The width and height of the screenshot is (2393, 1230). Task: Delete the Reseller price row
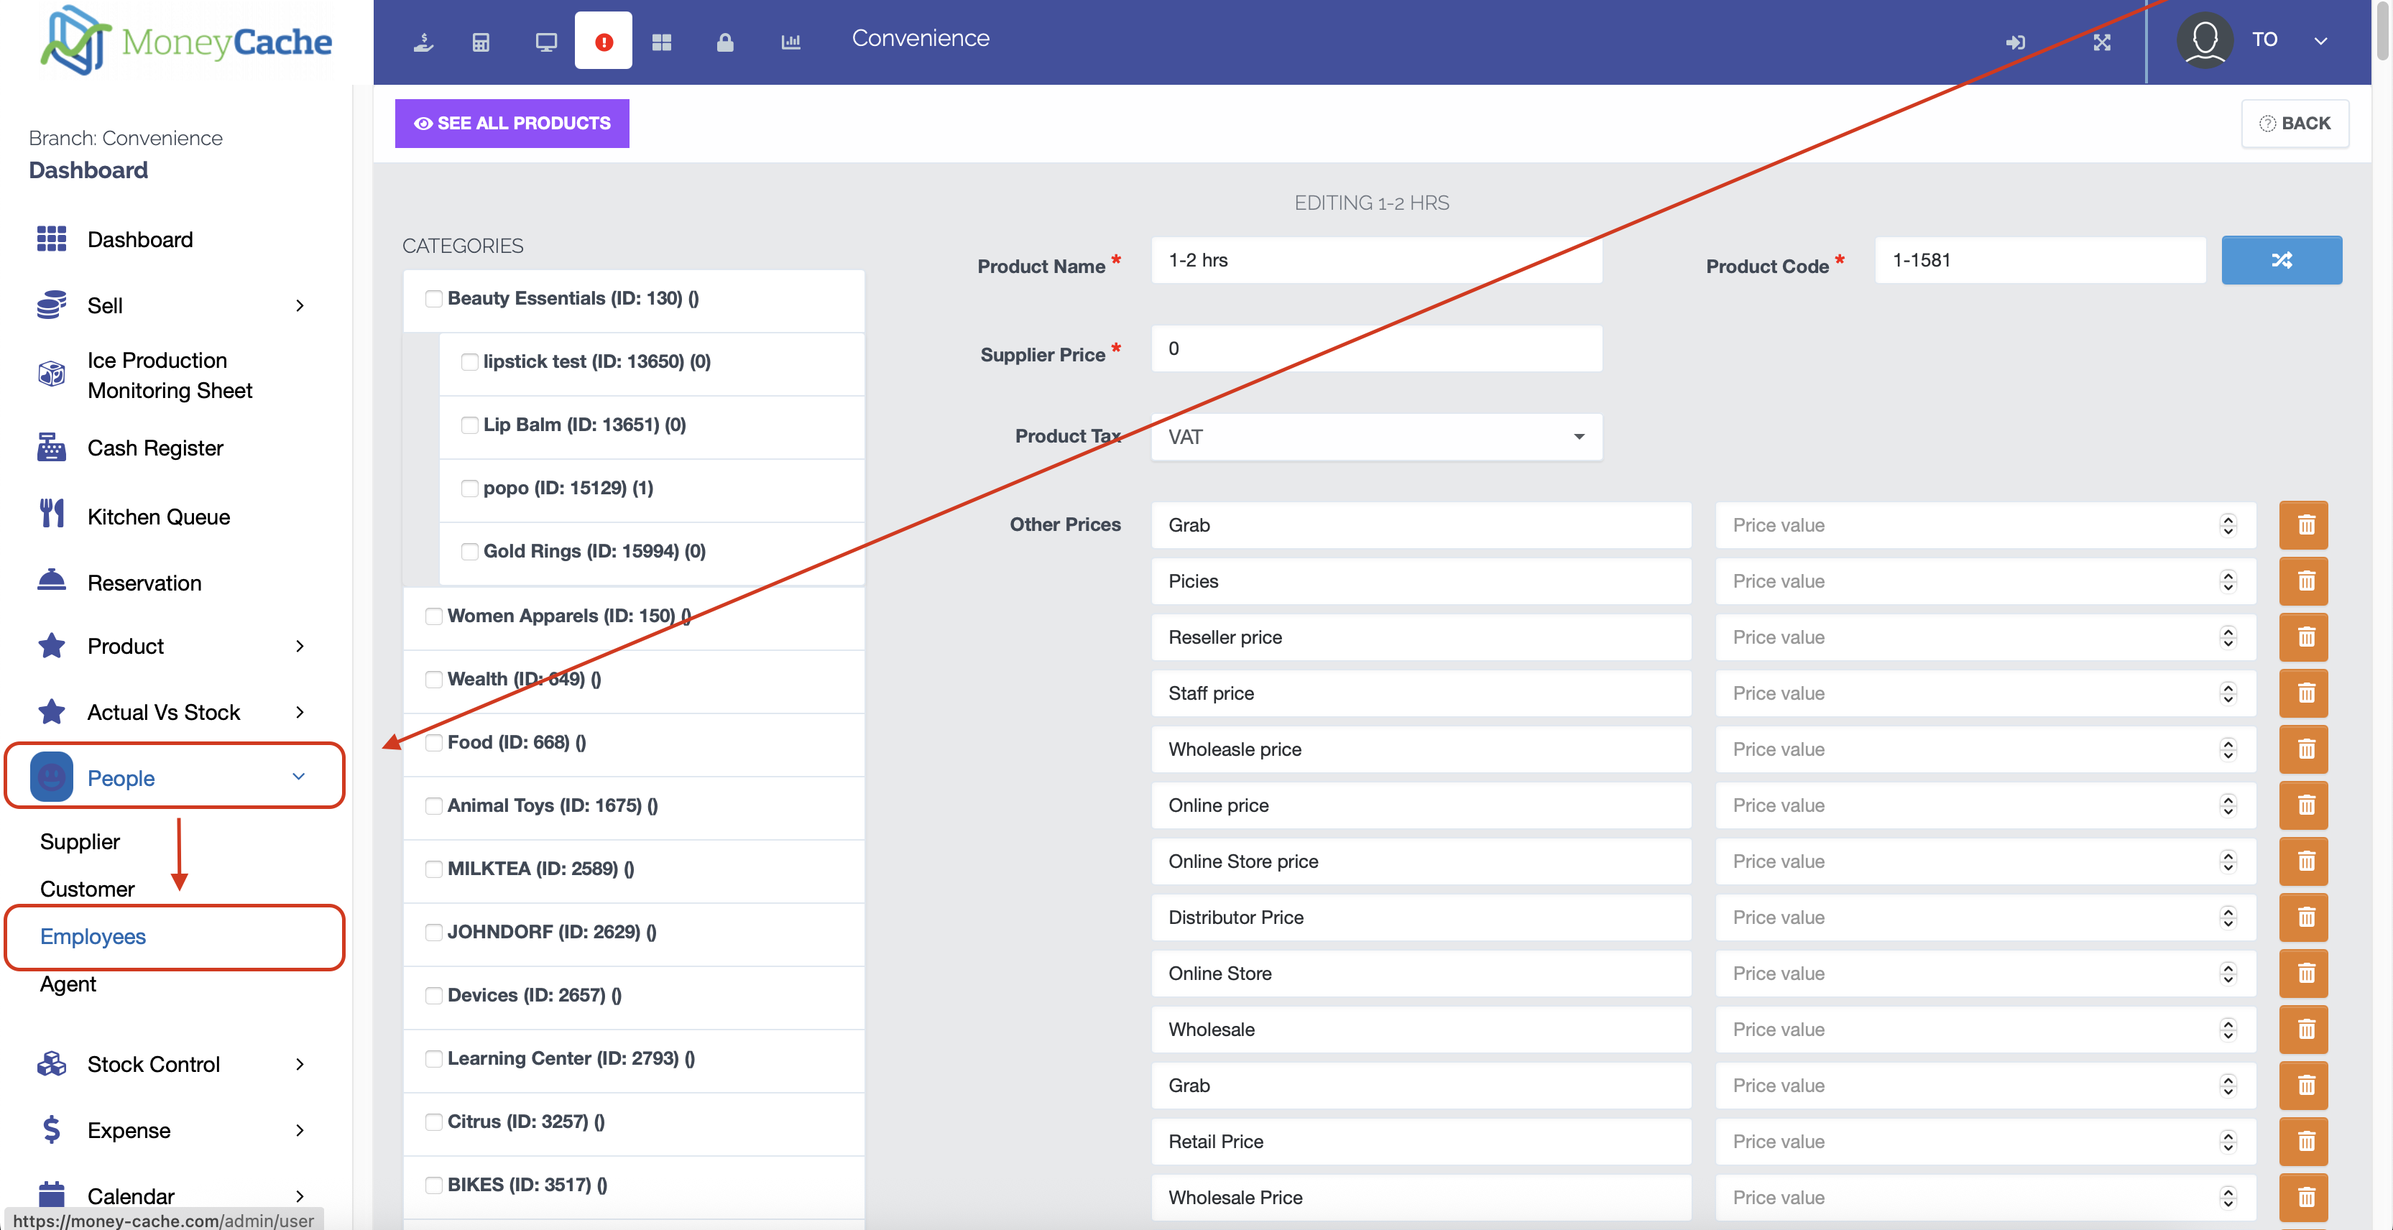[2305, 637]
